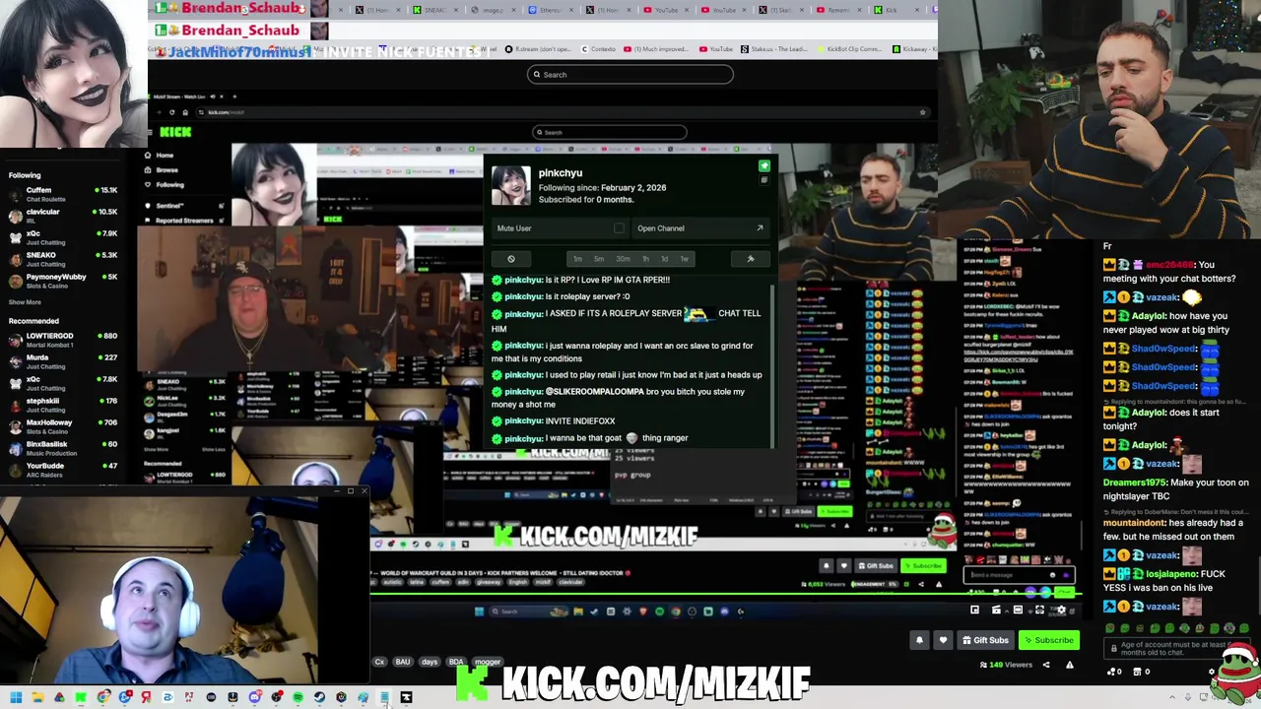Viewport: 1261px width, 709px height.
Task: Open Spotify from the taskbar
Action: coord(298,697)
